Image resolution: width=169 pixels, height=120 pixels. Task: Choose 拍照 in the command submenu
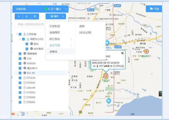pyautogui.click(x=82, y=26)
